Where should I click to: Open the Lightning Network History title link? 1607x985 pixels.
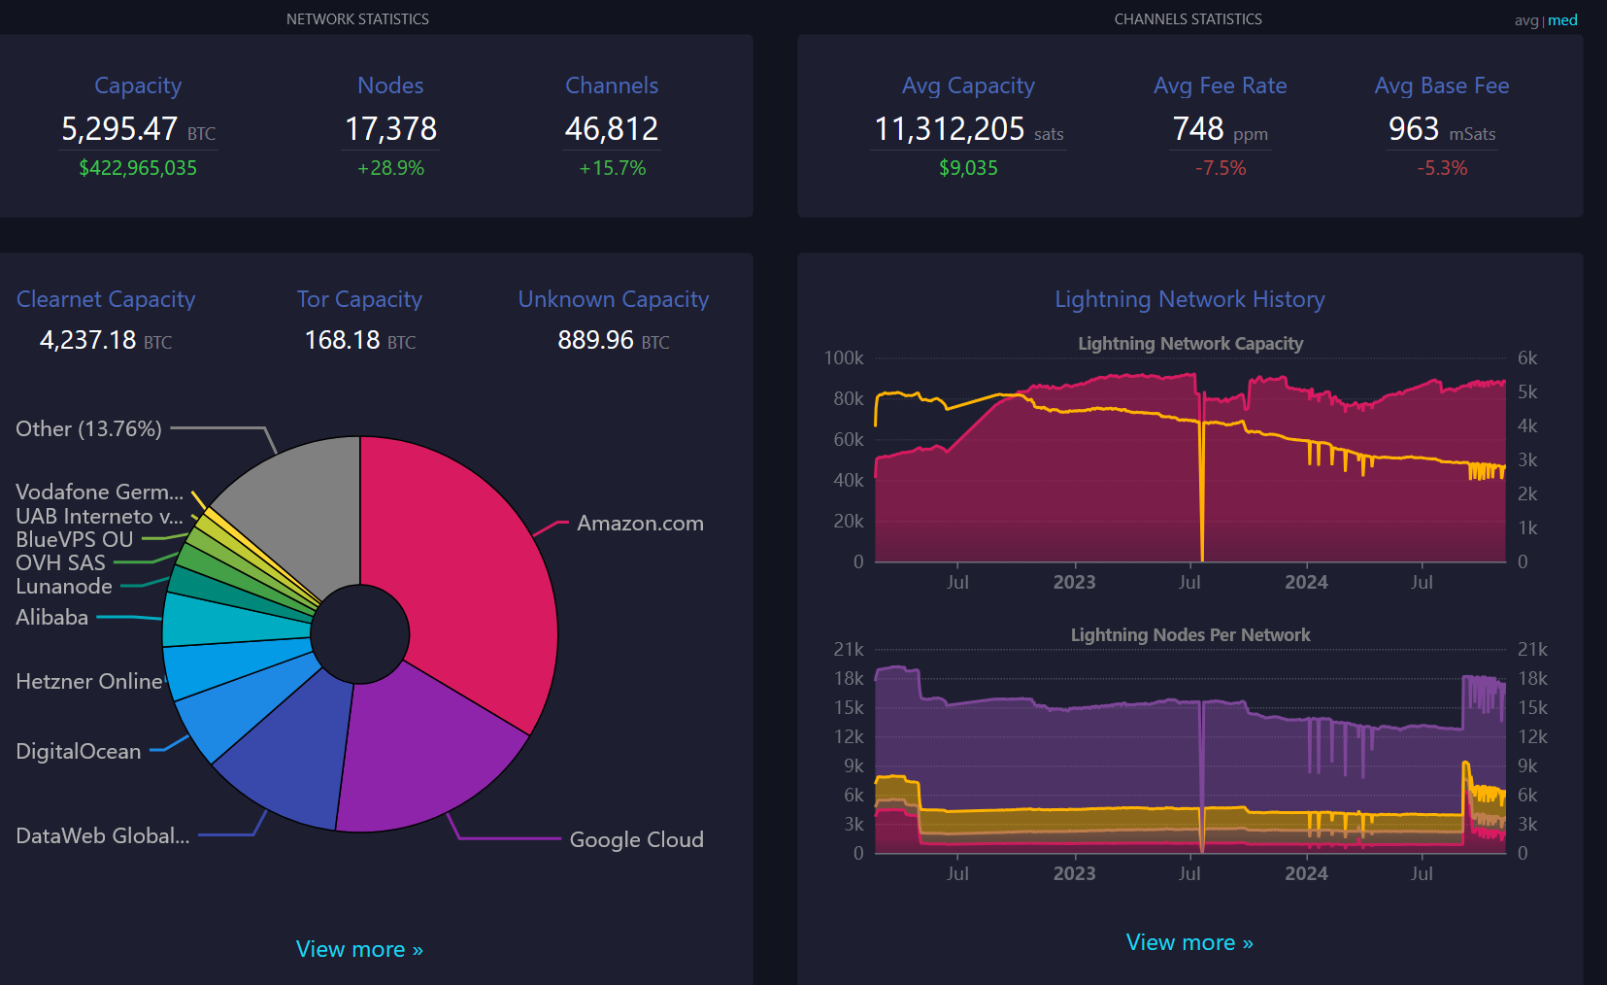coord(1189,299)
